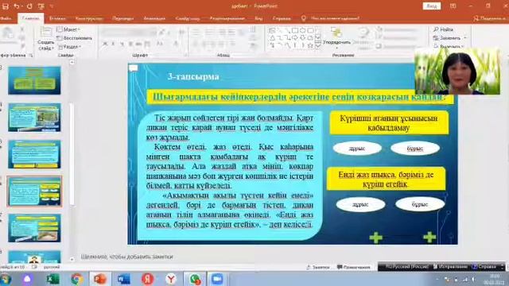
Task: Click the first 'бұрыс' oval under top statement
Action: [415, 149]
